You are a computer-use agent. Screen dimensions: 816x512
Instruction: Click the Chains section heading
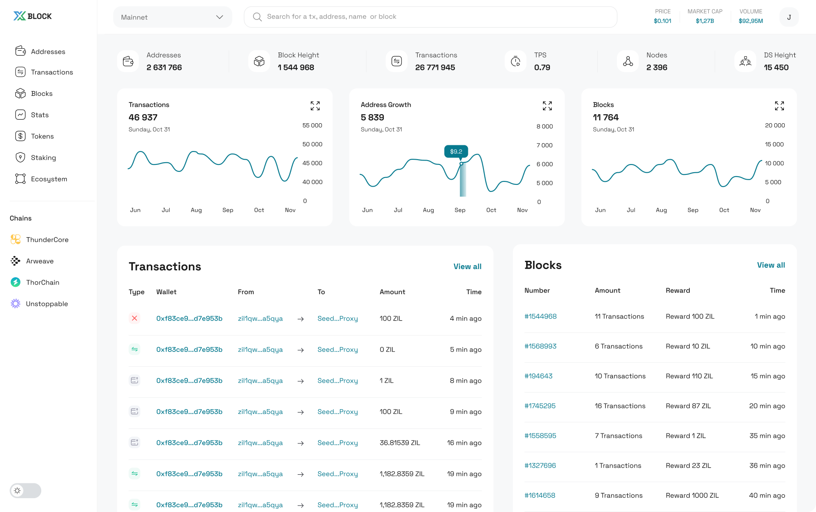pyautogui.click(x=21, y=218)
